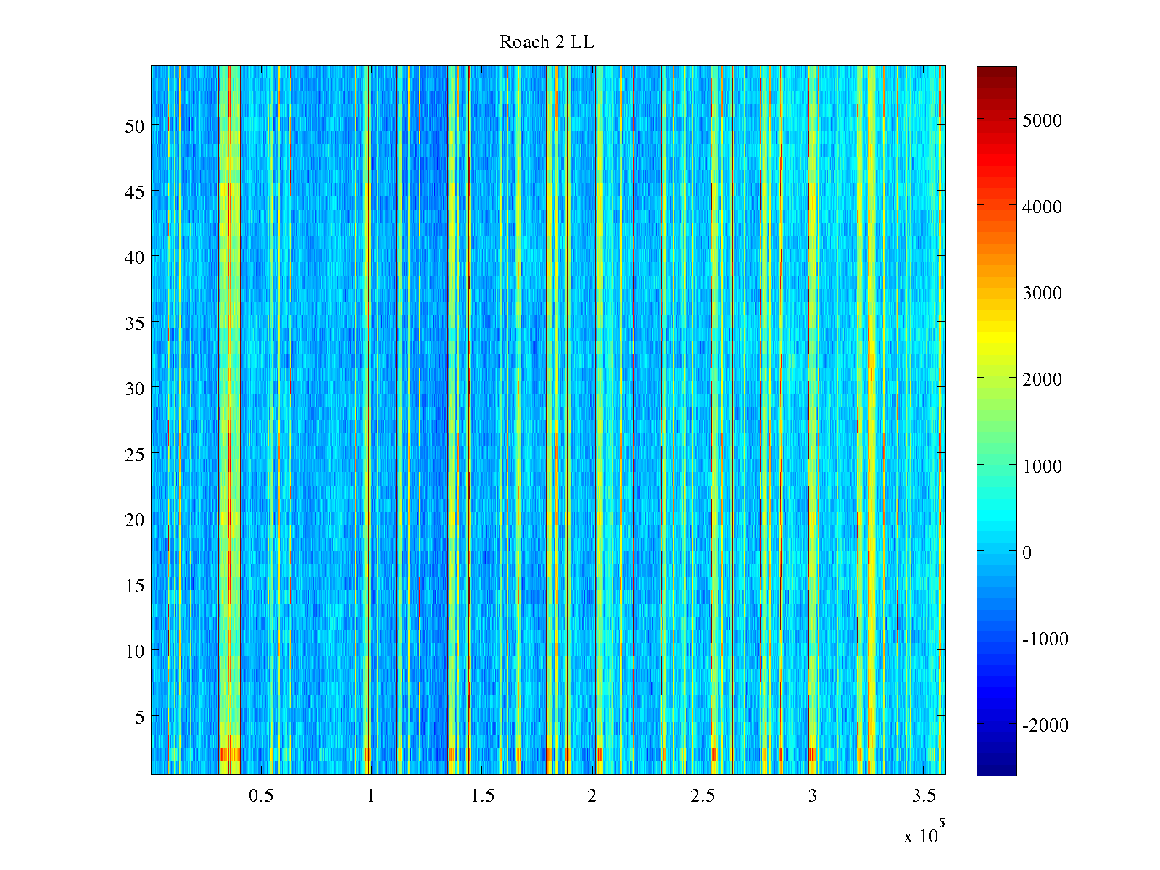Click the y-axis label 30
Image resolution: width=1160 pixels, height=870 pixels.
click(135, 388)
